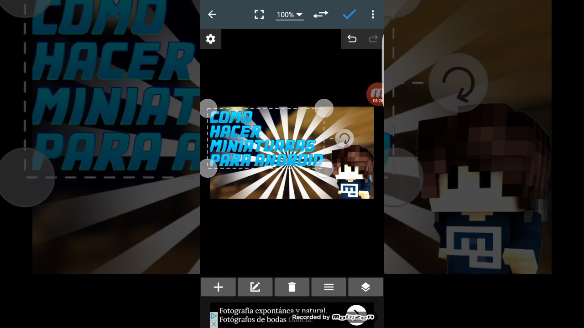Open the Fotografía expontánea ad link
This screenshot has width=584, height=328.
(273, 315)
